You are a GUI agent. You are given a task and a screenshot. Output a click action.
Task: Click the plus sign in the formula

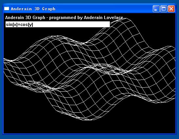coord(19,25)
